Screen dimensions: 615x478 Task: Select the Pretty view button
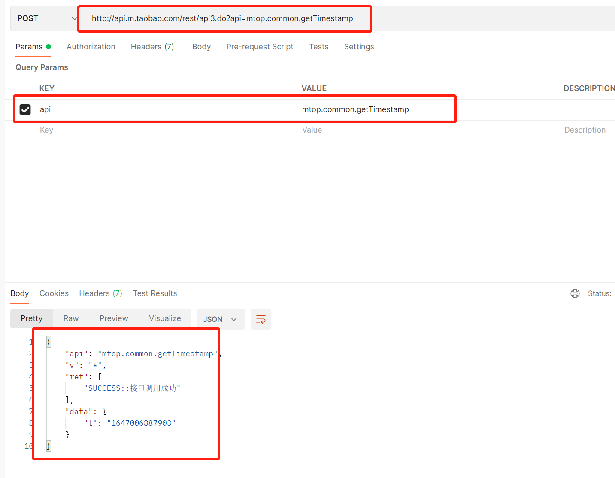click(32, 318)
